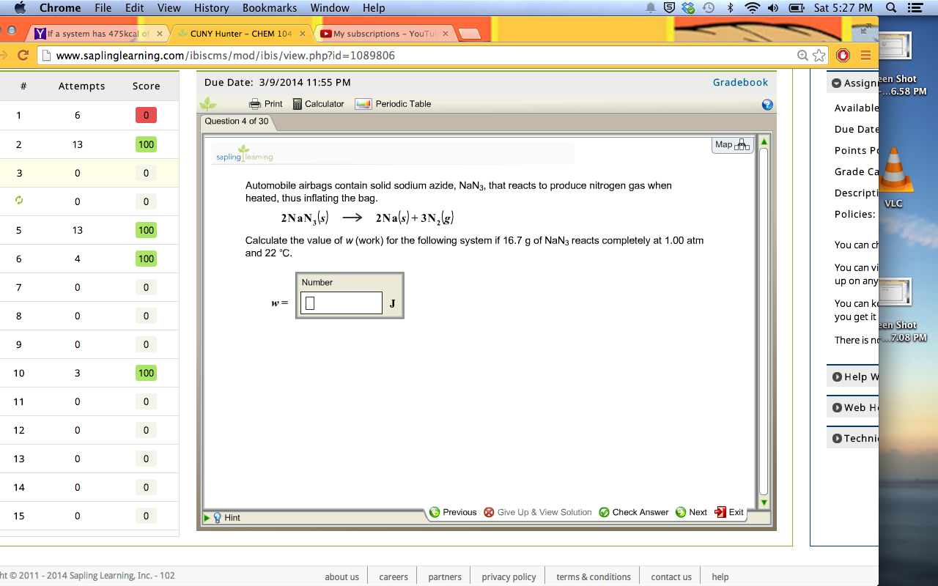Open the privacy policy footer link
Image resolution: width=938 pixels, height=586 pixels.
point(509,576)
